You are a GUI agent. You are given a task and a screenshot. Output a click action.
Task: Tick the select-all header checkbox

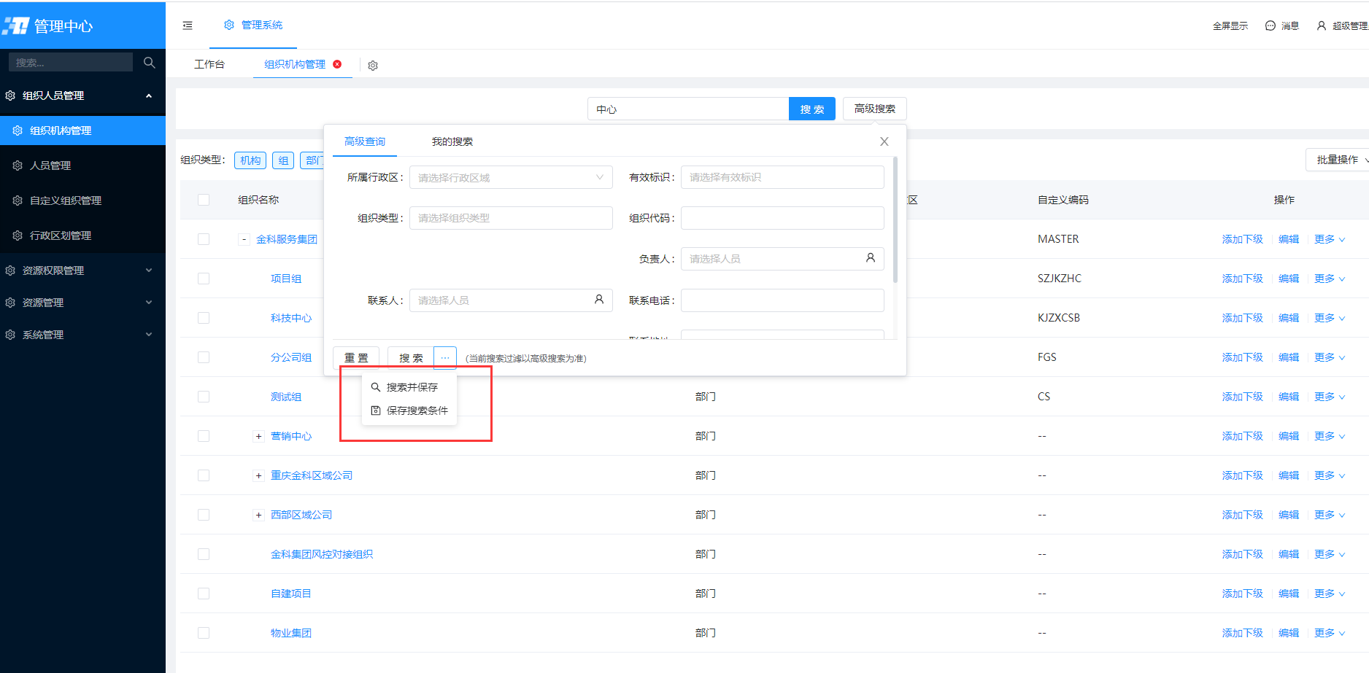pos(204,200)
